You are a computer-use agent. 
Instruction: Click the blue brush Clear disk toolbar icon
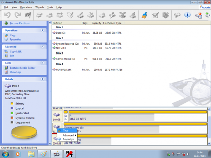click(144, 15)
